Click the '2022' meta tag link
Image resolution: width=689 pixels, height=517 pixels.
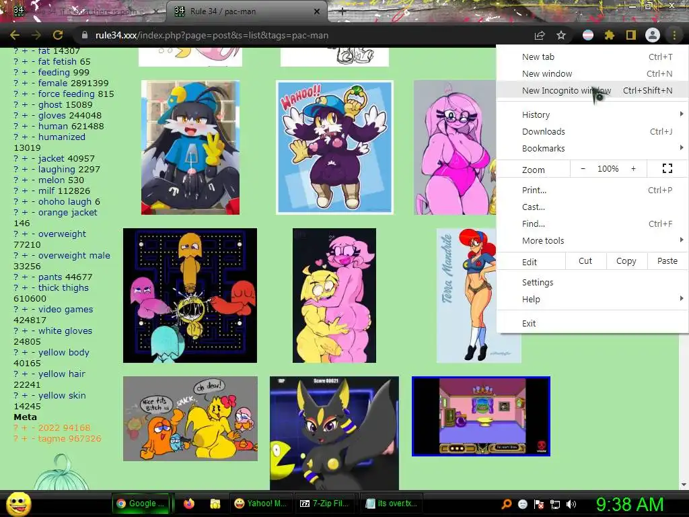click(x=50, y=427)
